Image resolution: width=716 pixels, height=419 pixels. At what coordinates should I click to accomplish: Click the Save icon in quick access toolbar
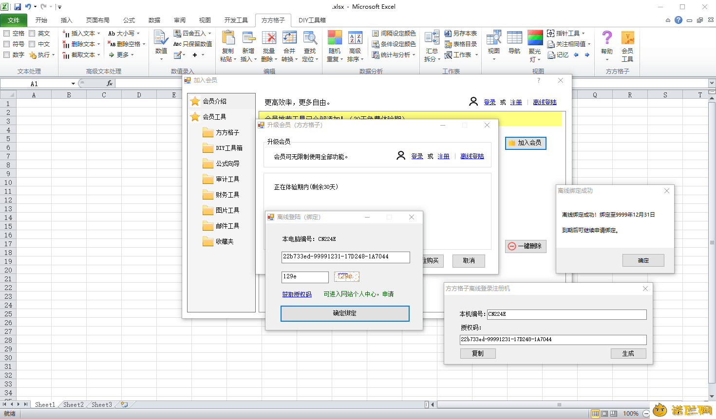tap(18, 7)
